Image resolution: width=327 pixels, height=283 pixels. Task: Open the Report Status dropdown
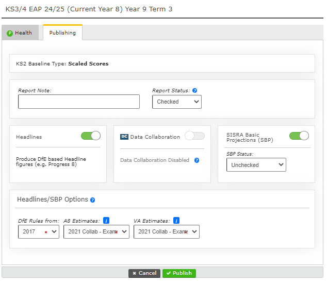[x=176, y=102]
